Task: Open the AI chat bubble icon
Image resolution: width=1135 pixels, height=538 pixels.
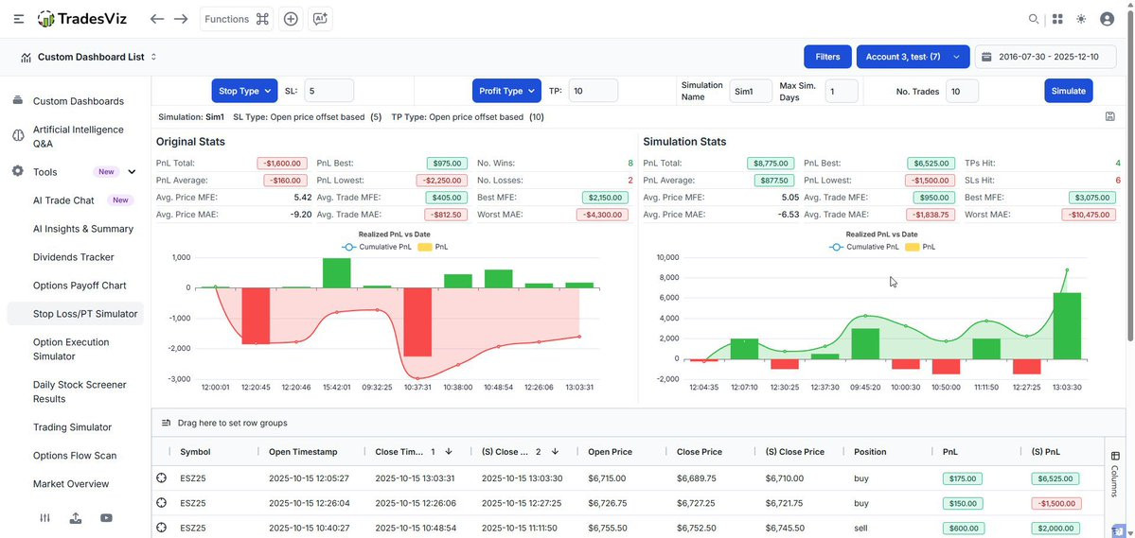Action: pyautogui.click(x=320, y=20)
